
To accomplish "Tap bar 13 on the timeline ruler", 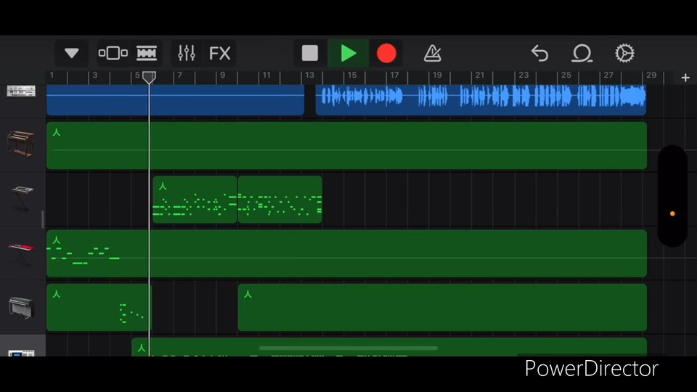I will [x=309, y=75].
